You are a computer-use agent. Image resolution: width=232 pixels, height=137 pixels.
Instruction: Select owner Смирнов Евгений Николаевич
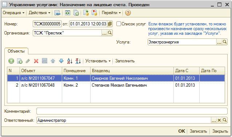pyautogui.click(x=132, y=78)
